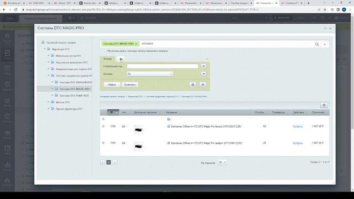Expand the 'Мебельные петли DTC' tree node
Viewport: 354px width, 199px height.
(48, 55)
